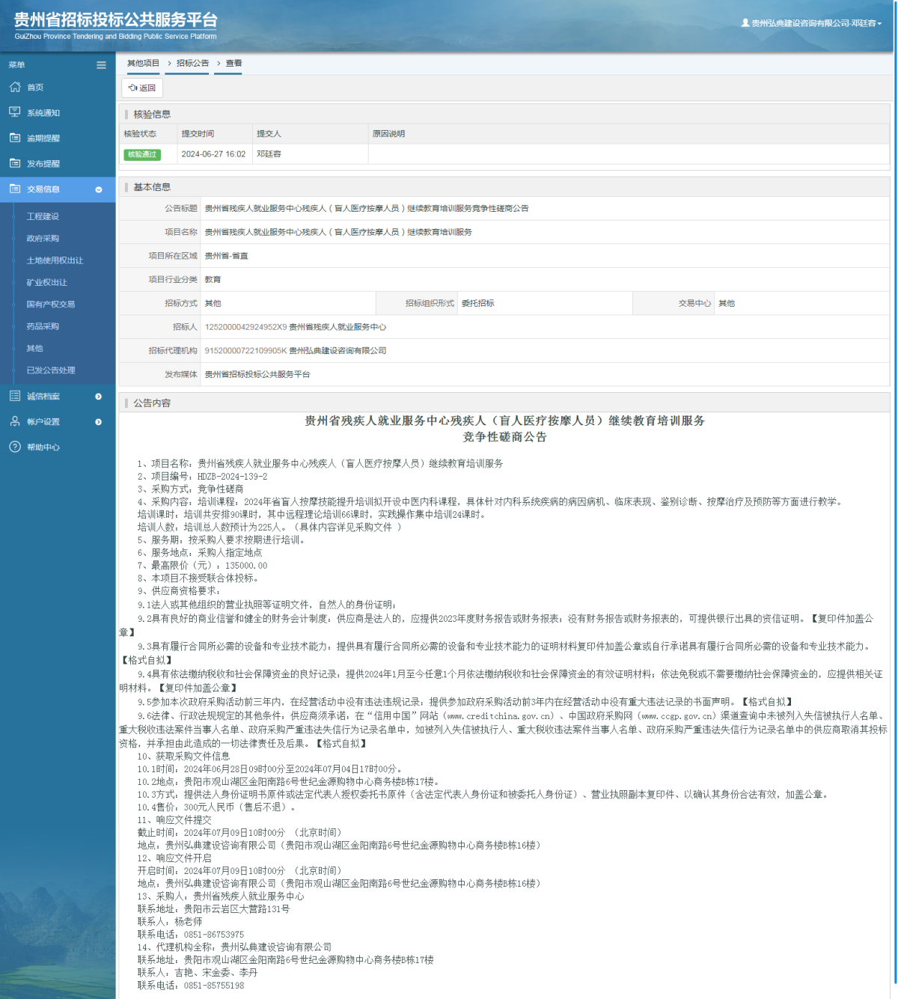Click the 首页 home icon
This screenshot has width=898, height=999.
click(x=15, y=87)
